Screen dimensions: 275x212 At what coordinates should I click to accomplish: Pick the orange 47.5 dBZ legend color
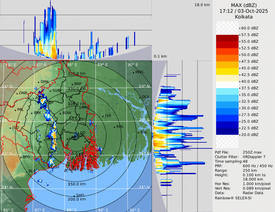click(x=227, y=58)
